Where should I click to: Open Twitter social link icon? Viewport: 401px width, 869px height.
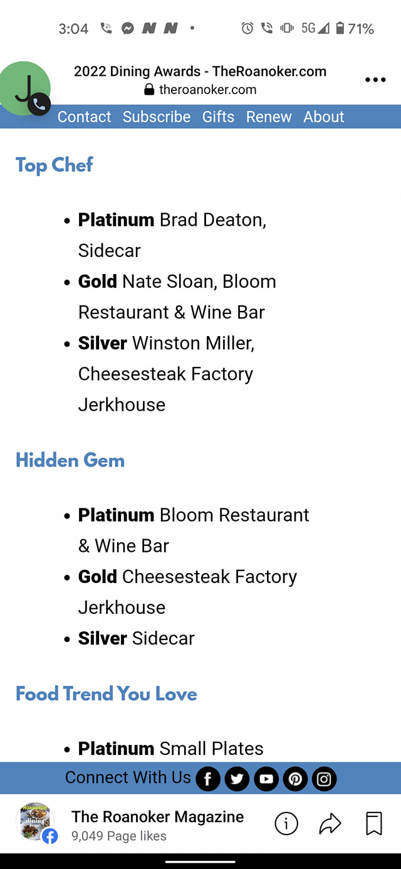click(x=237, y=779)
